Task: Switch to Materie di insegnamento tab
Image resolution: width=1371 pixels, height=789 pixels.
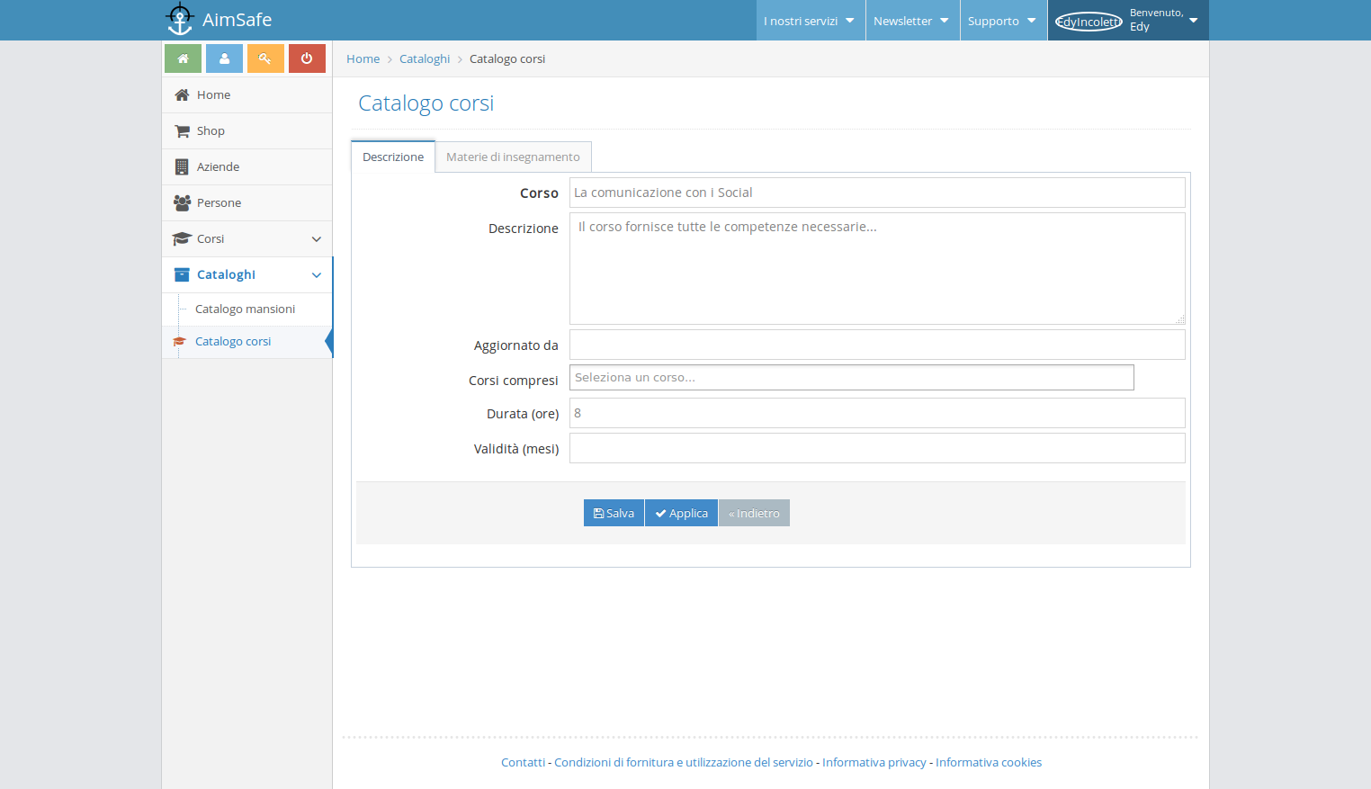Action: pyautogui.click(x=513, y=157)
